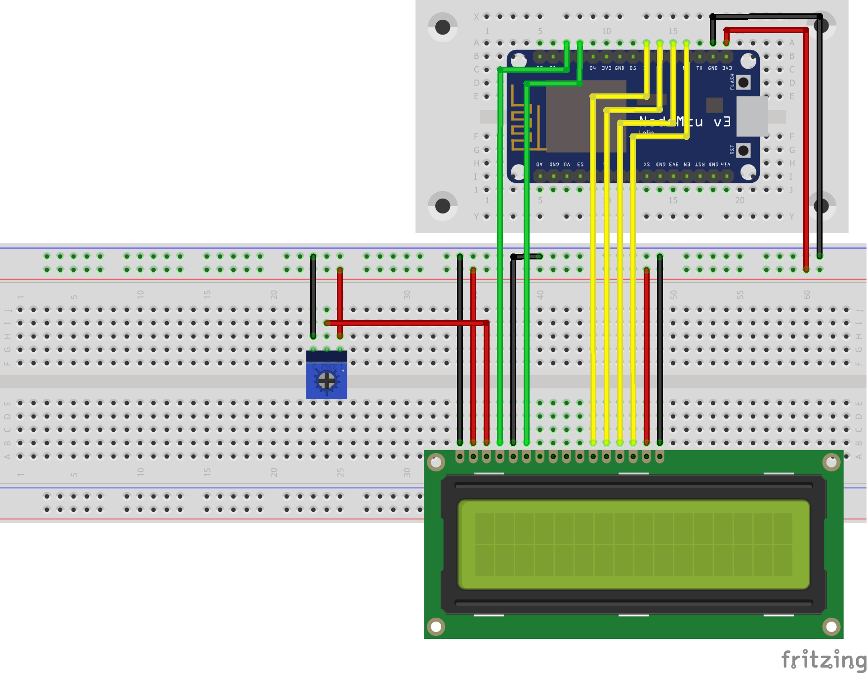Click the EN pin on the NodeMCU

687,175
